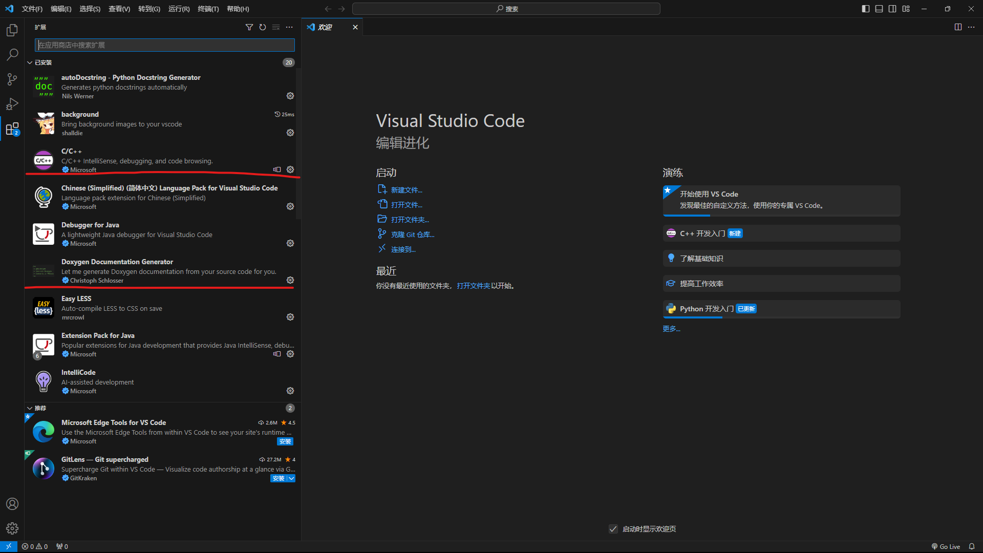
Task: Open the manage gear for C/C++ extension
Action: point(290,169)
